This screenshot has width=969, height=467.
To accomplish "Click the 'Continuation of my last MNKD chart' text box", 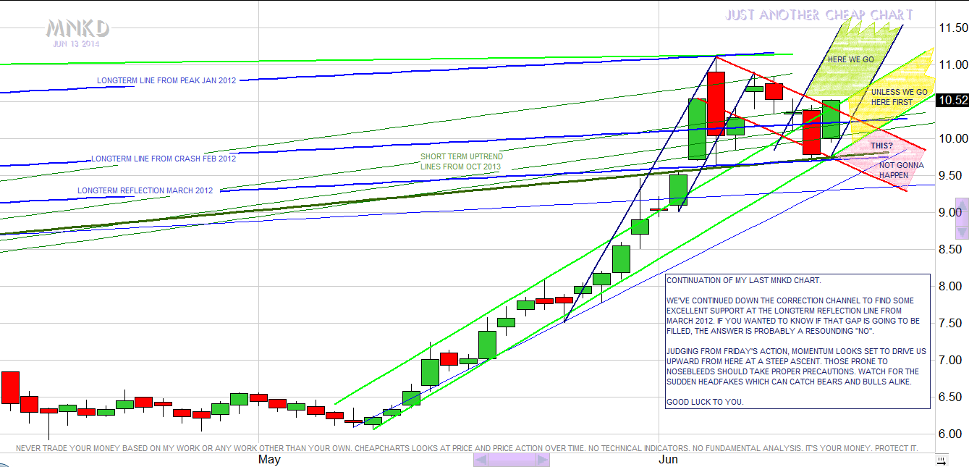I will [797, 340].
